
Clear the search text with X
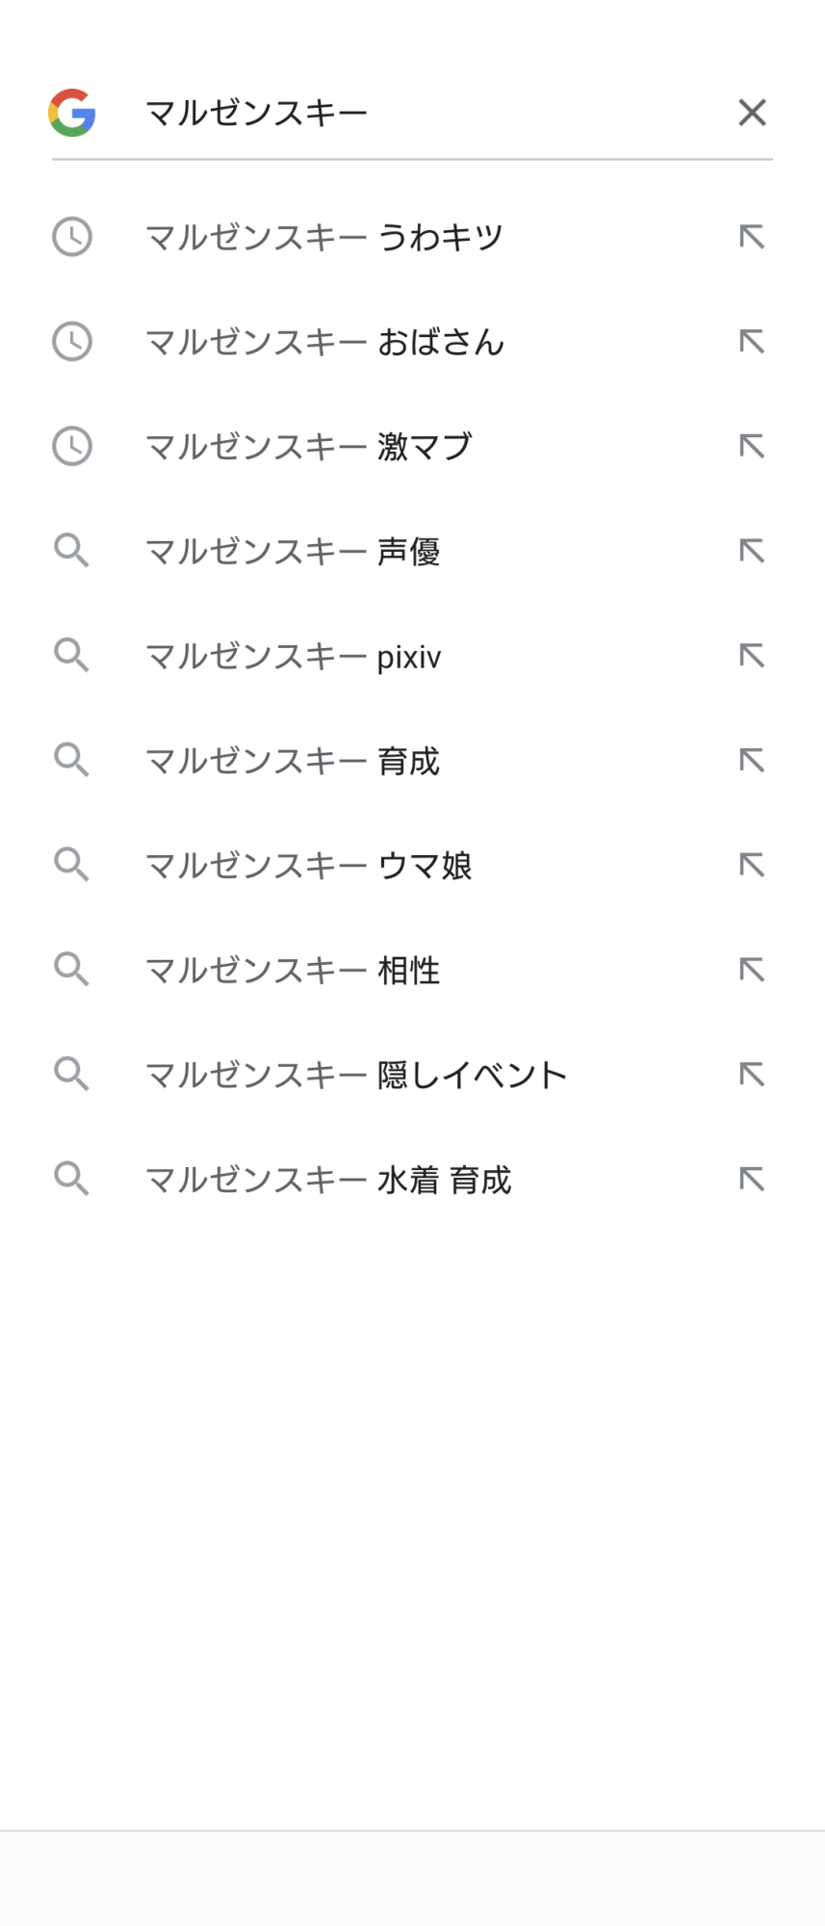752,113
